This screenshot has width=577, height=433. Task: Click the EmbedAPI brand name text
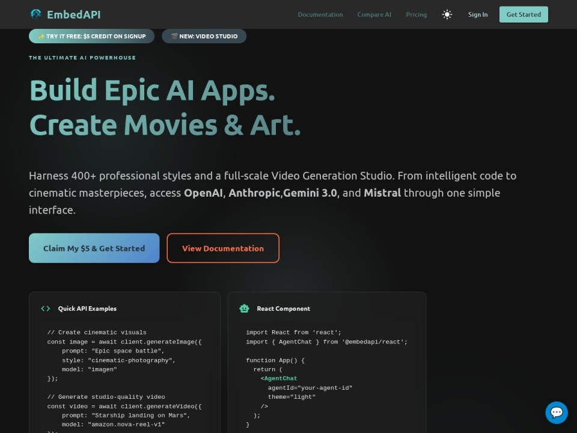click(73, 14)
